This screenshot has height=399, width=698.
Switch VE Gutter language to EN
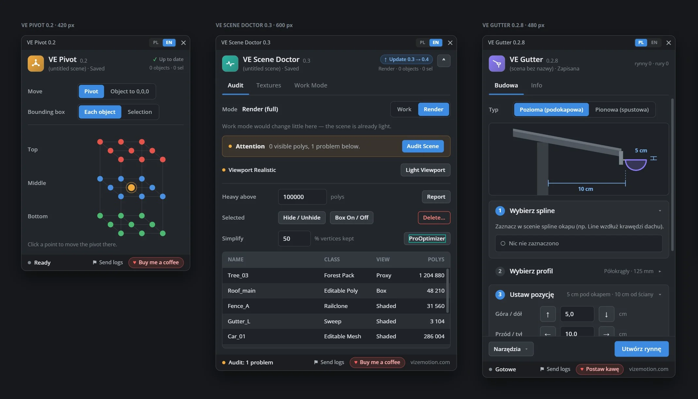[654, 42]
